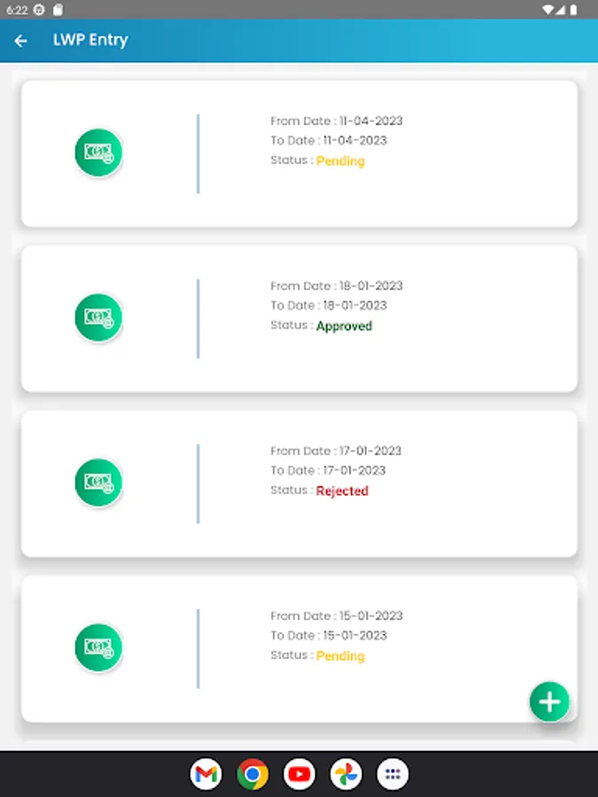Open the To Date 17-01-2023 leave card
The height and width of the screenshot is (797, 598).
click(x=328, y=470)
